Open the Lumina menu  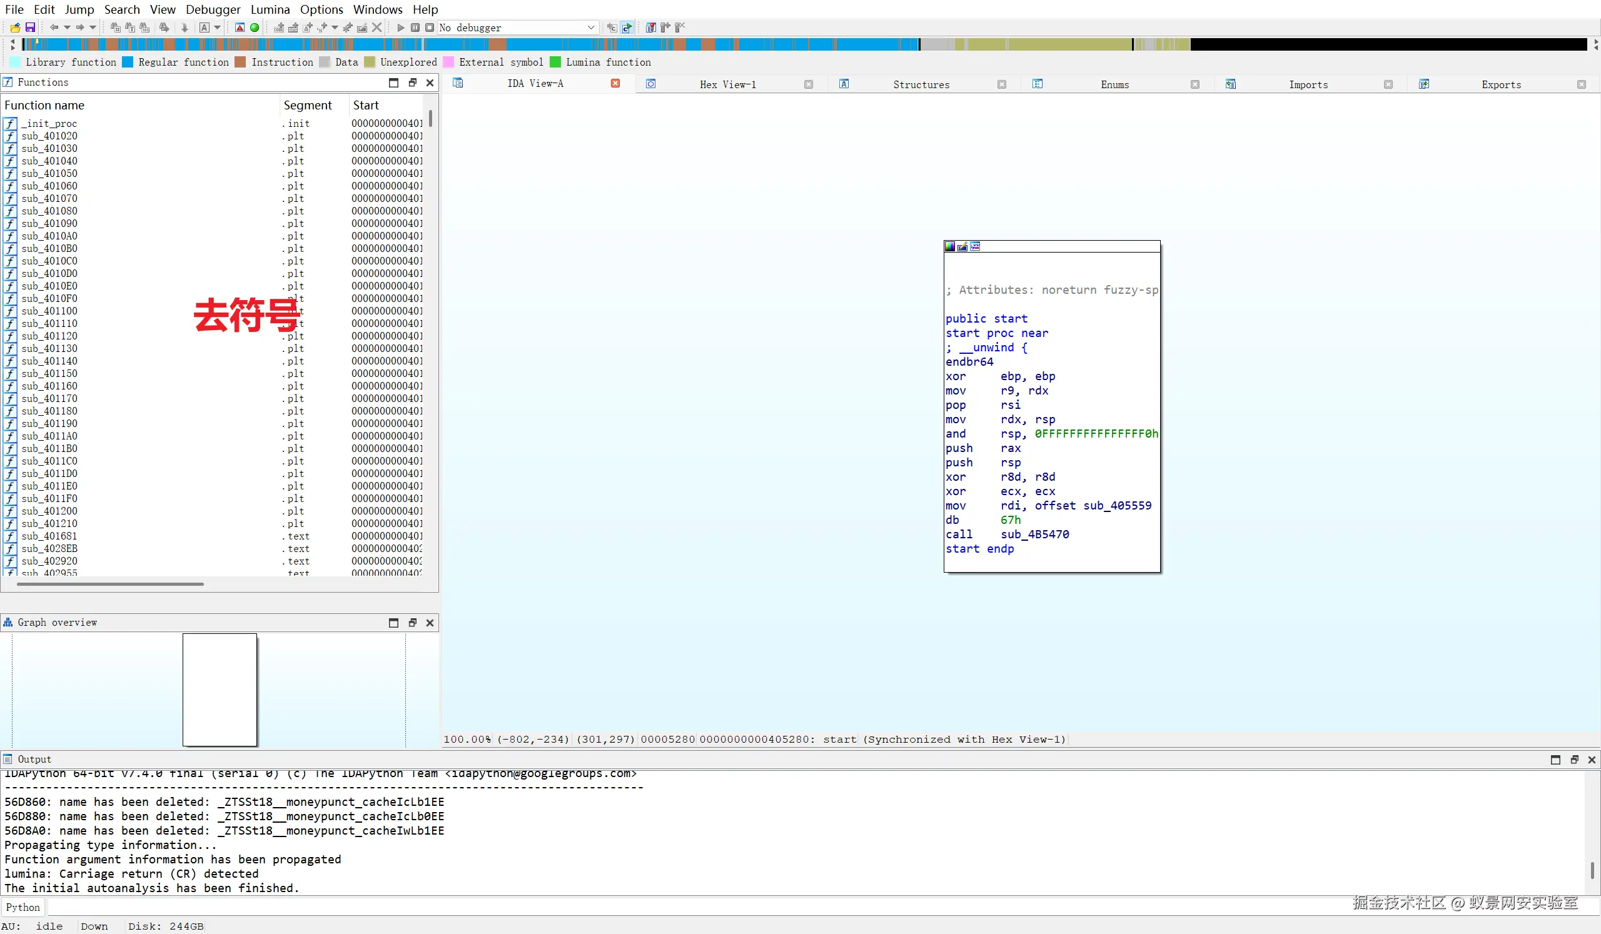click(270, 9)
